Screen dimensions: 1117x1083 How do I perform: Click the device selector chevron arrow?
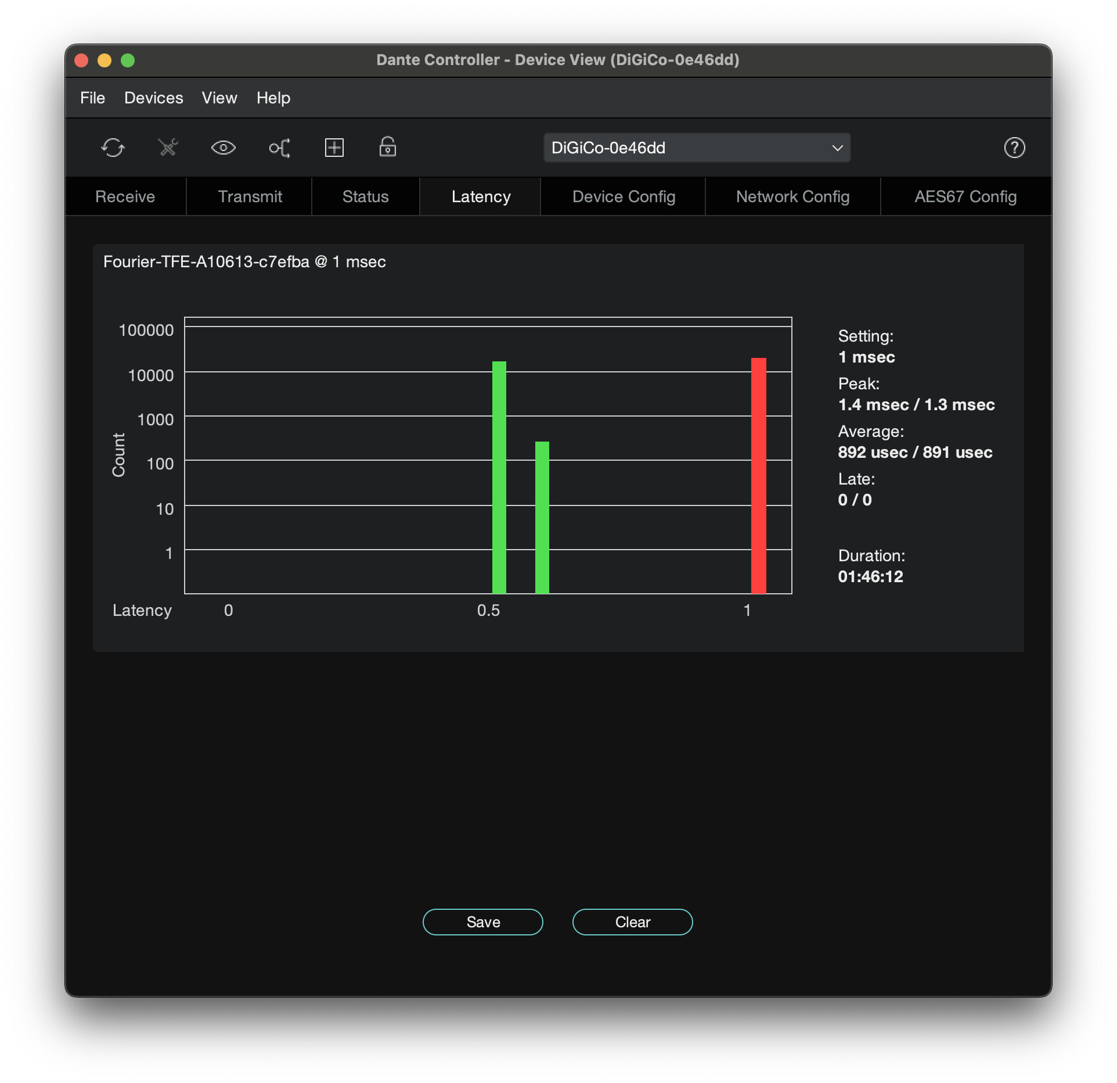point(837,148)
